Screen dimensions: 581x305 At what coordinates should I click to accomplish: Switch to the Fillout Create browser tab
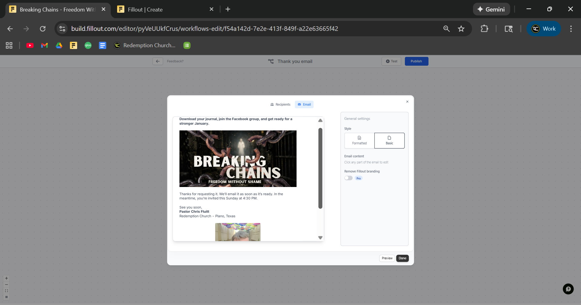(x=145, y=9)
